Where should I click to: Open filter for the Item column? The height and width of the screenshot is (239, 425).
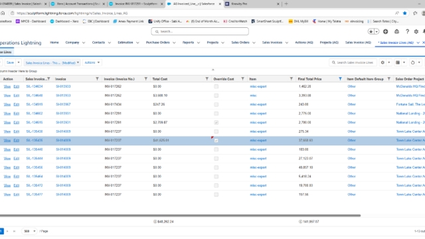click(x=291, y=79)
